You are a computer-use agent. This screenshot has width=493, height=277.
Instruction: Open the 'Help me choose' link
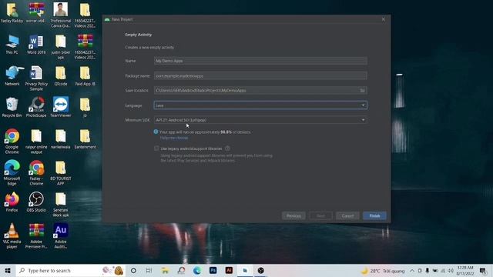174,138
